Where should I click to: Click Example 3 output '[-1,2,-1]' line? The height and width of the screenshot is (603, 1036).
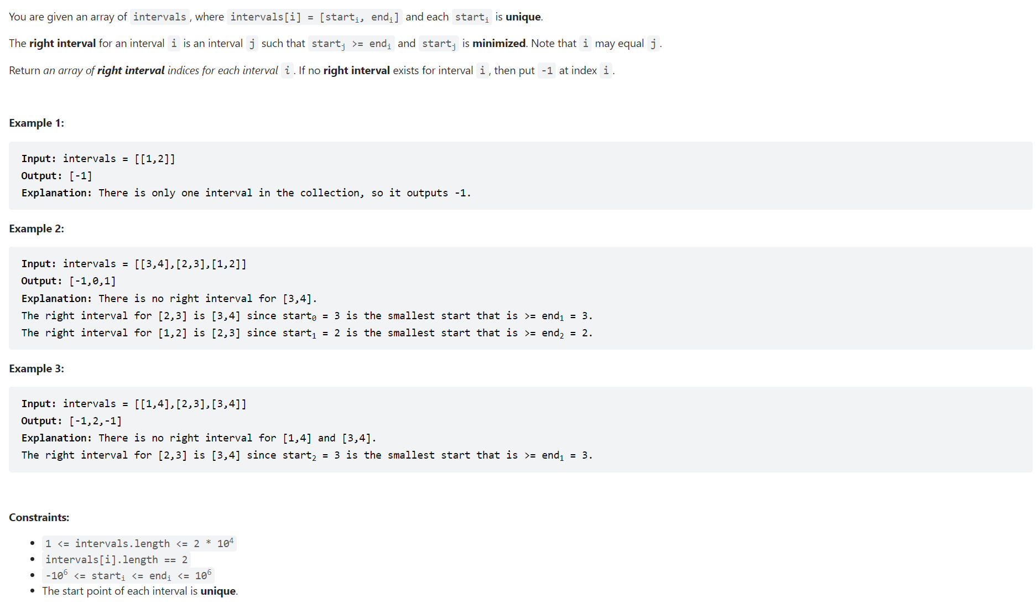pos(71,421)
